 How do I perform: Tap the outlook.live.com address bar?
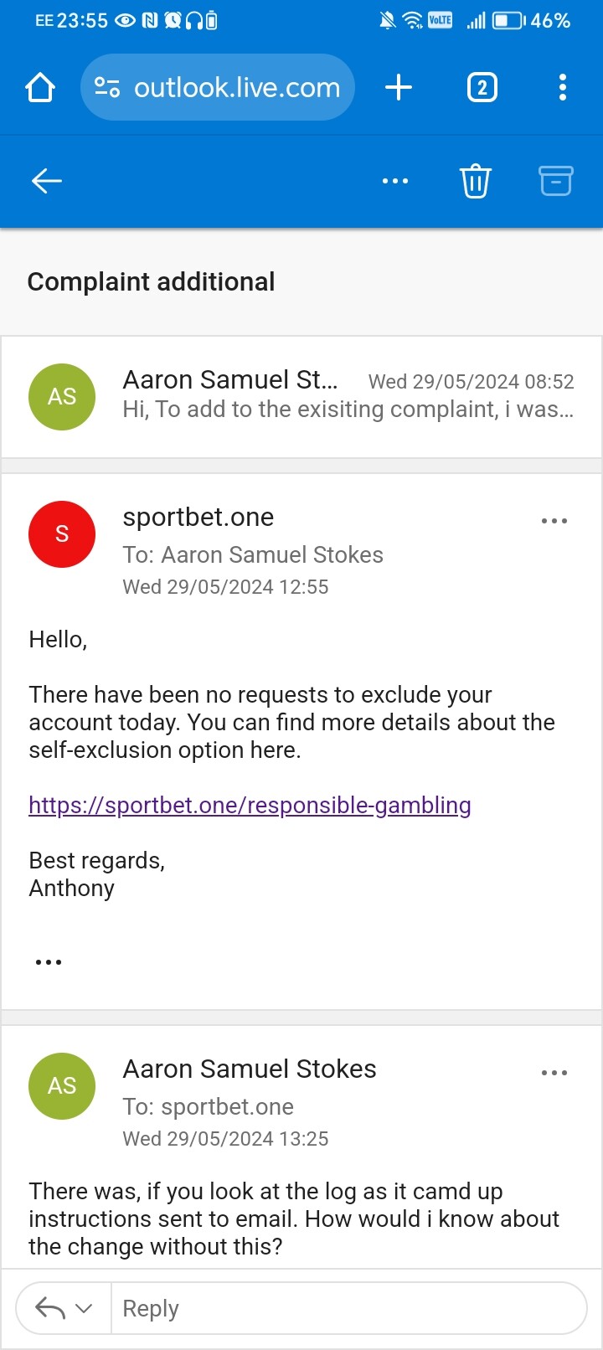218,87
